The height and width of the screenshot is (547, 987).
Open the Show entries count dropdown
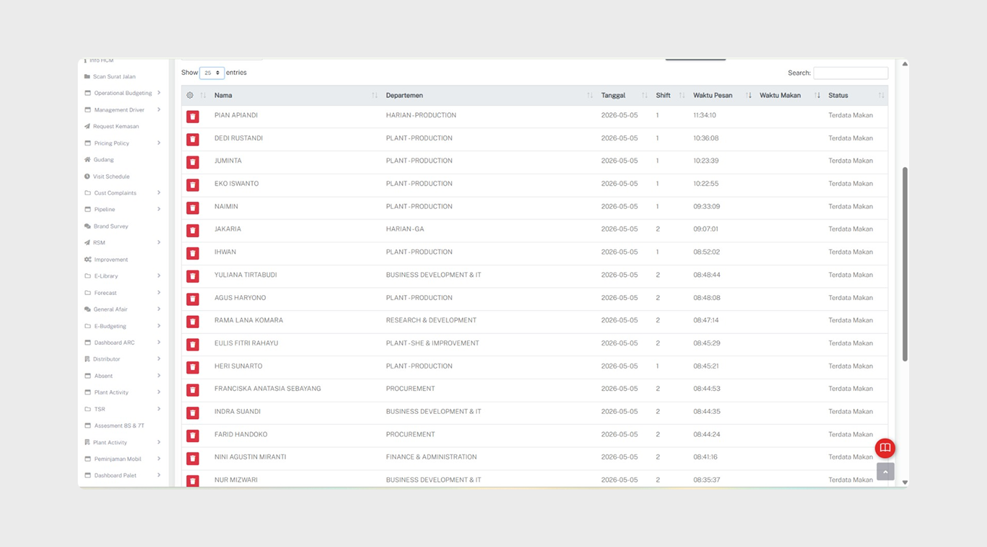coord(212,73)
